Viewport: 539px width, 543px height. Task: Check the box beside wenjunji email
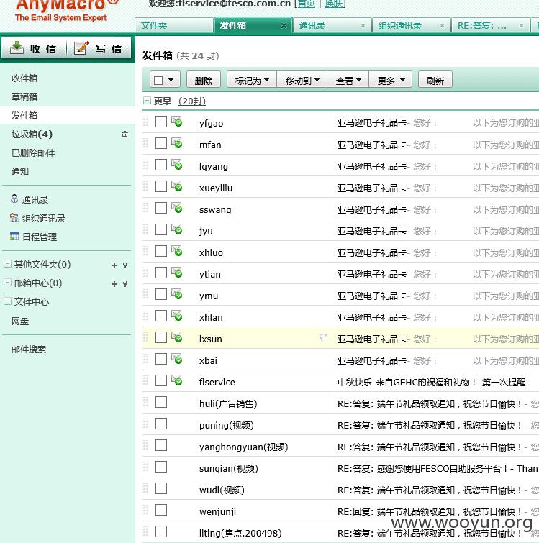click(x=161, y=510)
